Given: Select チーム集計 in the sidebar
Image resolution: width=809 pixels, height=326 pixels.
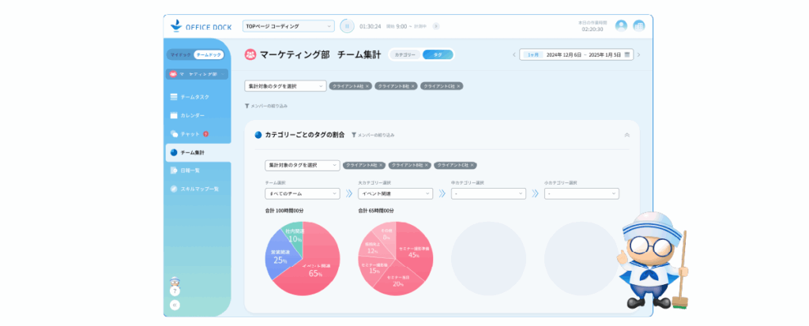Looking at the screenshot, I should pos(198,152).
